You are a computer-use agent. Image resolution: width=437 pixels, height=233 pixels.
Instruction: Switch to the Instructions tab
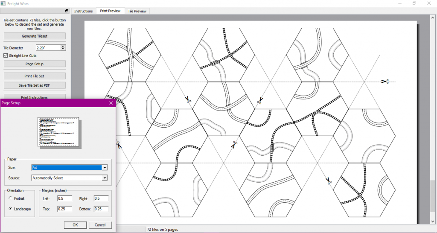pyautogui.click(x=83, y=11)
